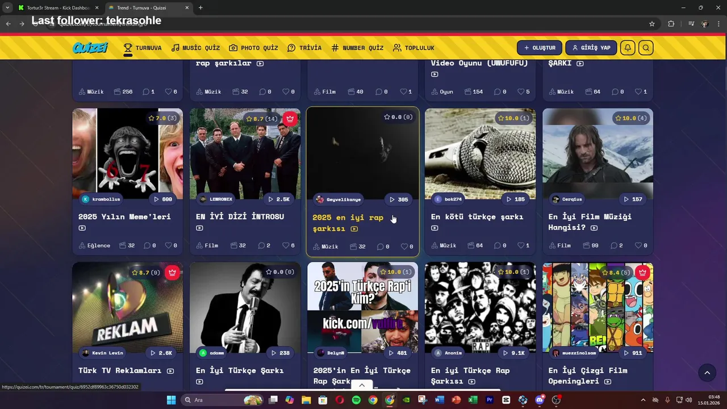Screen dimensions: 727x409
Task: Click the search magnifier icon in the header
Action: (x=646, y=48)
